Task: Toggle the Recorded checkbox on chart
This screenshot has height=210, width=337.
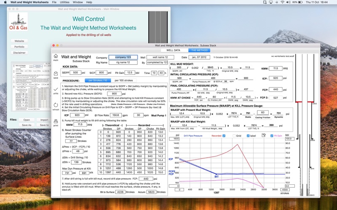Action: 224,136
